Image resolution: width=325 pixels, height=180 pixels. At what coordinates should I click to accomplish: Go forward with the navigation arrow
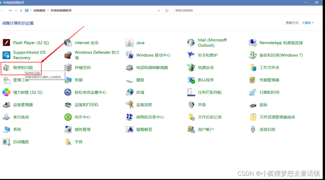click(10, 10)
